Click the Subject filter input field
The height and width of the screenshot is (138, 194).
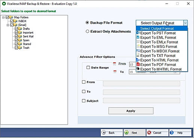coord(142,100)
